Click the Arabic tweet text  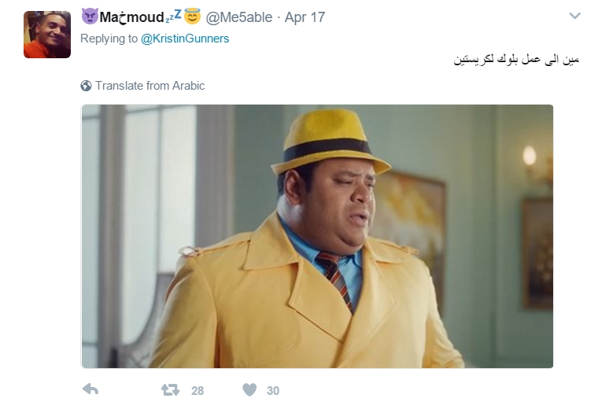click(x=517, y=60)
